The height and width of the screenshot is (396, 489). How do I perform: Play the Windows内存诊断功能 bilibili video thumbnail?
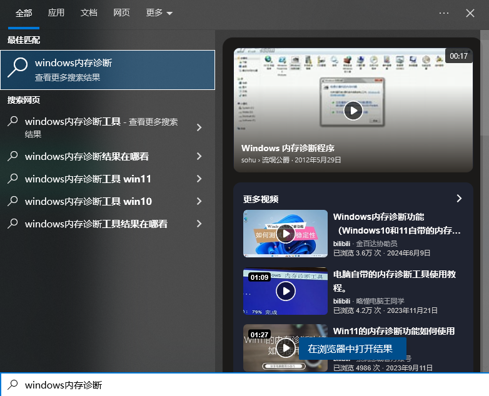pos(285,234)
